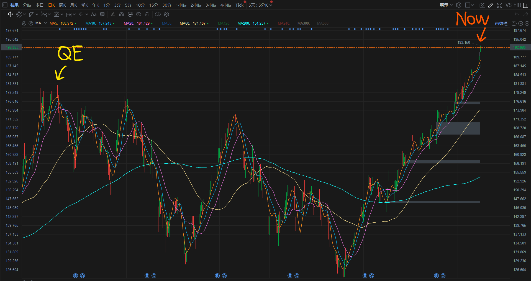Activate the Aa text annotation tool

tap(94, 14)
